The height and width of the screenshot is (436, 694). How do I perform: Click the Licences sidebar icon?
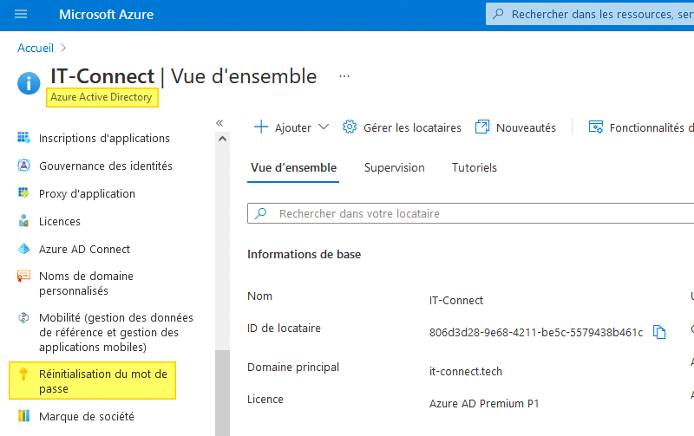[23, 221]
